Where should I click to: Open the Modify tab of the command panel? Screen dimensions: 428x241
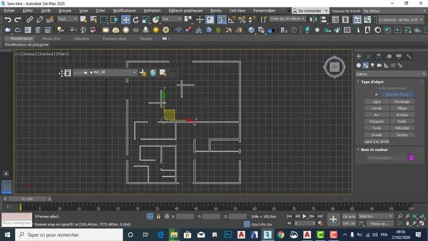click(368, 56)
